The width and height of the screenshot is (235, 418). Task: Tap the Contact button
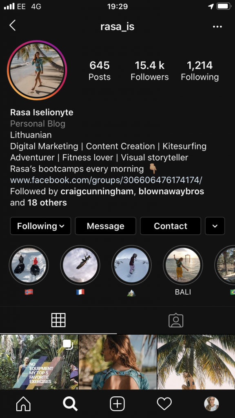(171, 226)
